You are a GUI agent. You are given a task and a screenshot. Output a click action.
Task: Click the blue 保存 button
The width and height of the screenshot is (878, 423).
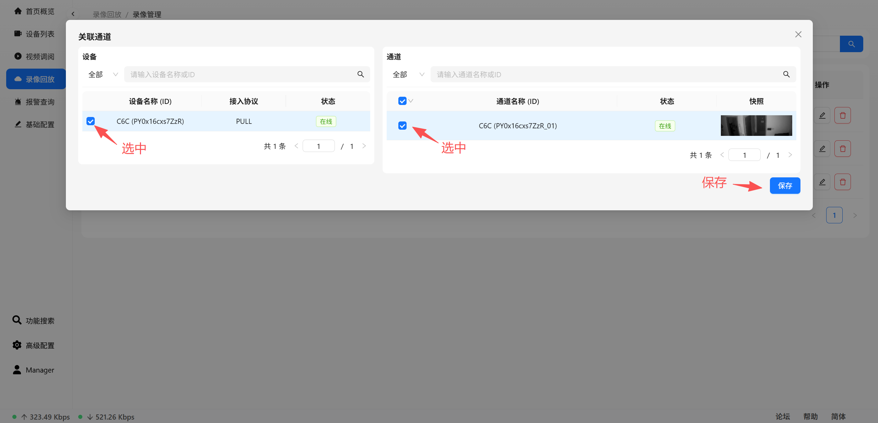coord(784,186)
